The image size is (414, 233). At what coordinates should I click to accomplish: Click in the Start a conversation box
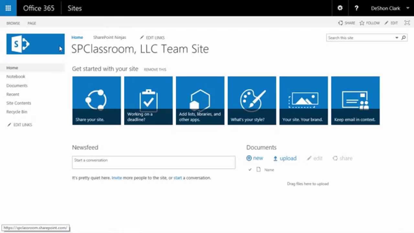[x=154, y=162]
